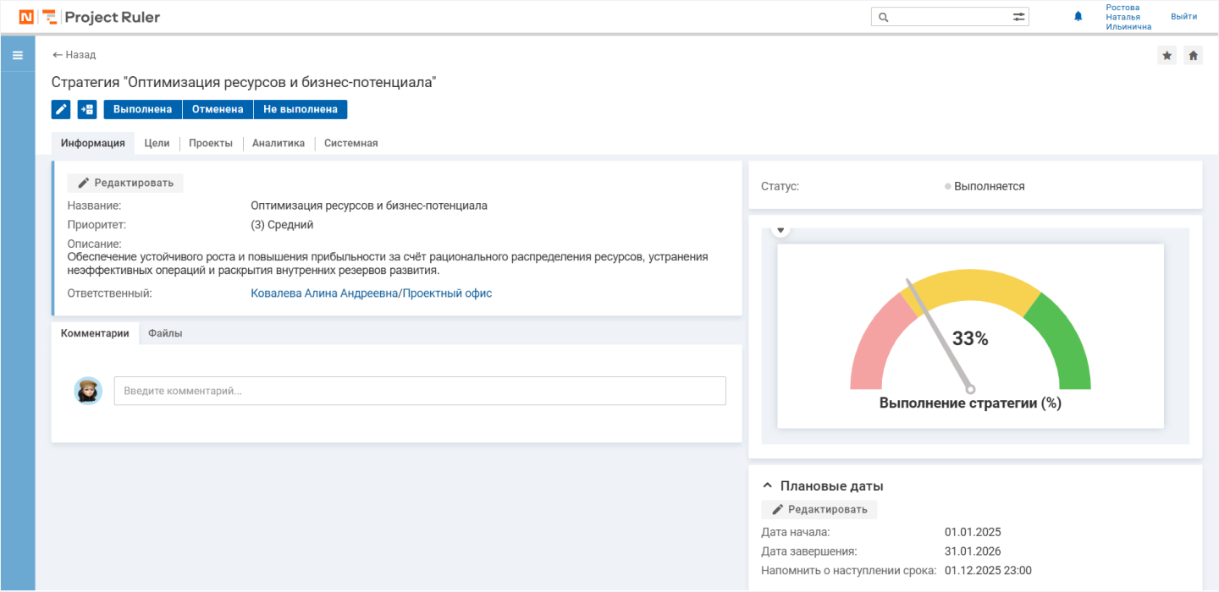Set strategy status to Отменена

coord(218,109)
